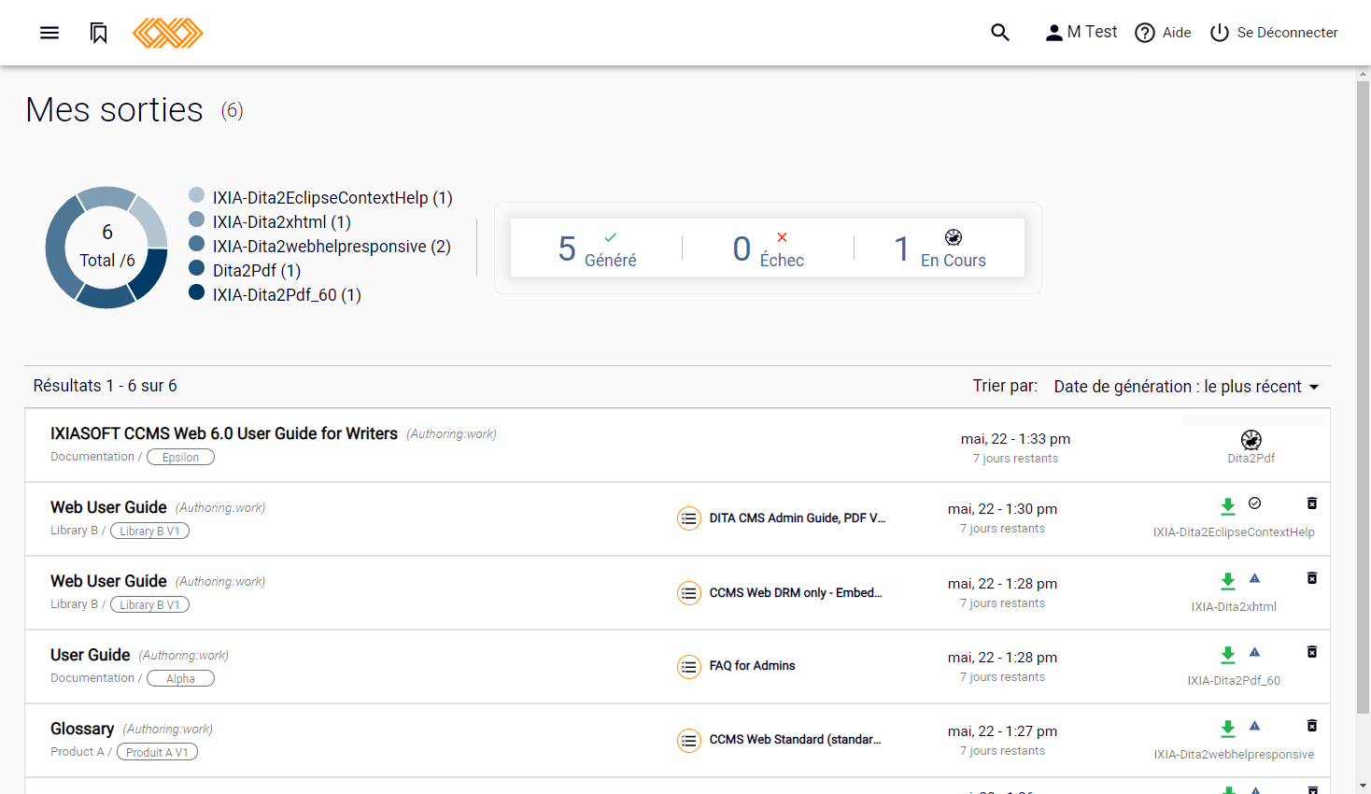Select legend entry Dita2Pdf (1)
The height and width of the screenshot is (794, 1371).
(257, 271)
